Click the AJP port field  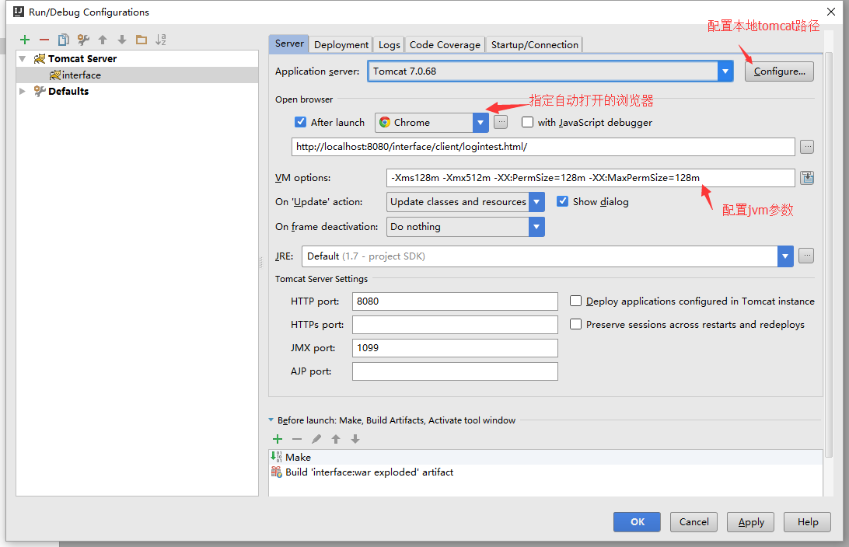[x=455, y=371]
